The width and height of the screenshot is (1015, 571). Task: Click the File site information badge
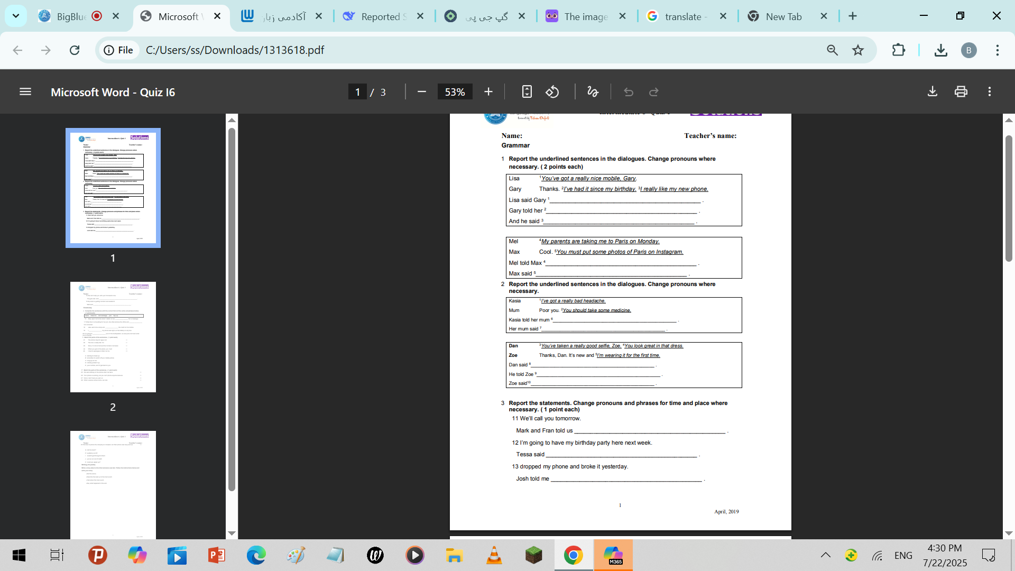click(x=117, y=50)
